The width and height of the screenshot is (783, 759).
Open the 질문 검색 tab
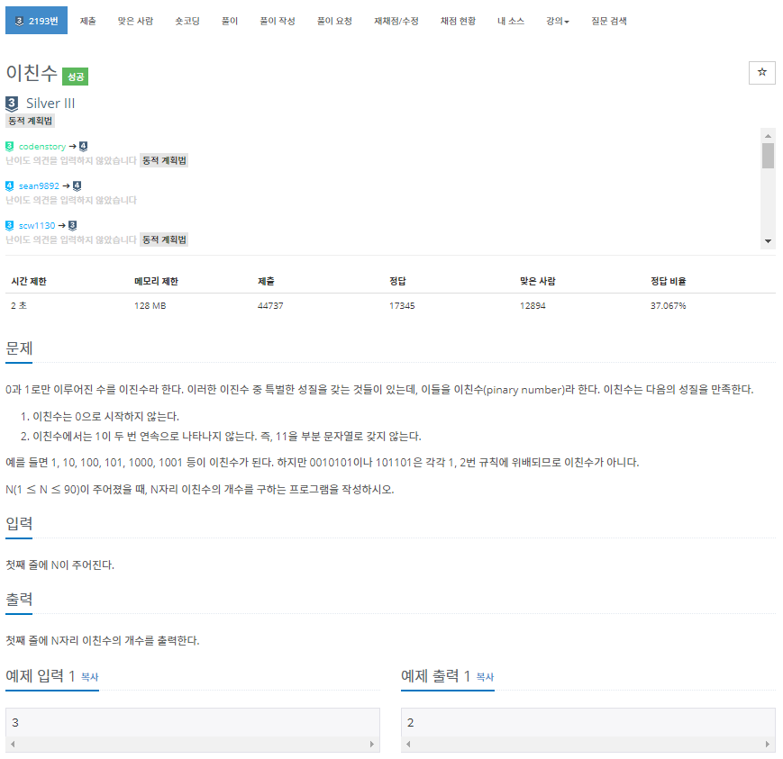pos(609,21)
